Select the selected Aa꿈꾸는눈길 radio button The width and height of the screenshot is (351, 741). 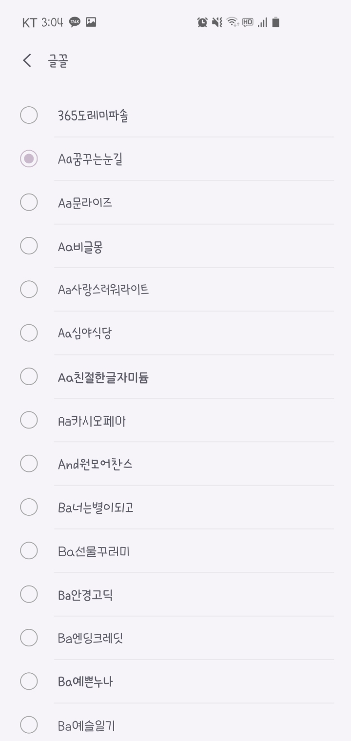point(29,159)
